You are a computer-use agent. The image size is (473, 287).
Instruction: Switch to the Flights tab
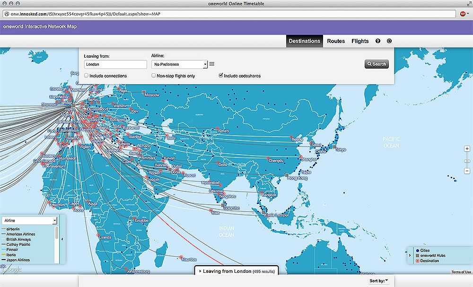click(360, 41)
